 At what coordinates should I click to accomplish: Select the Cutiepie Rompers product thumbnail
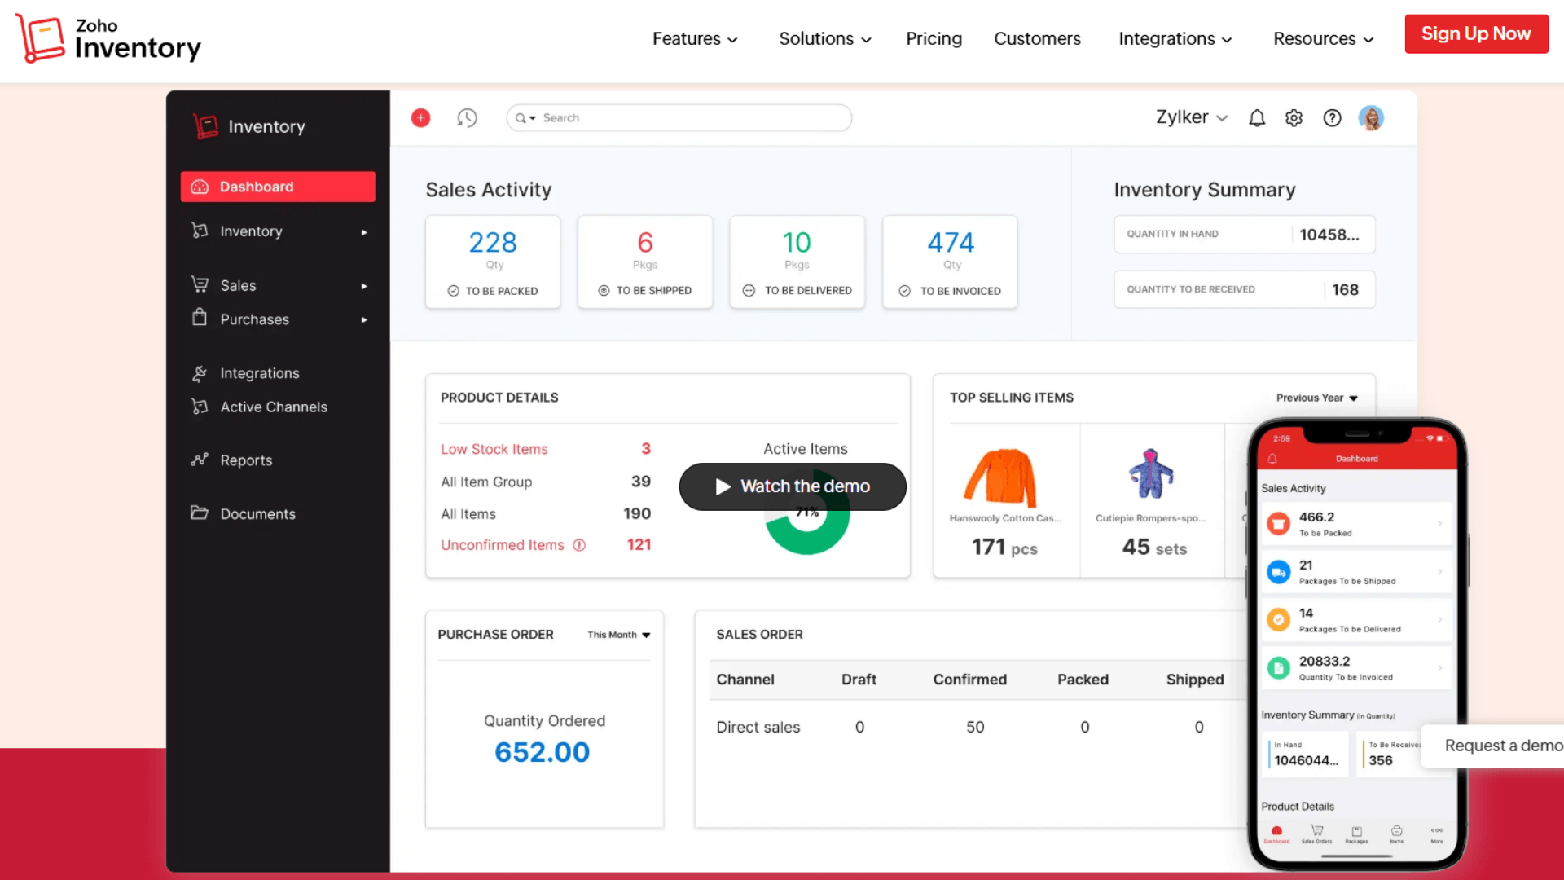[1151, 473]
